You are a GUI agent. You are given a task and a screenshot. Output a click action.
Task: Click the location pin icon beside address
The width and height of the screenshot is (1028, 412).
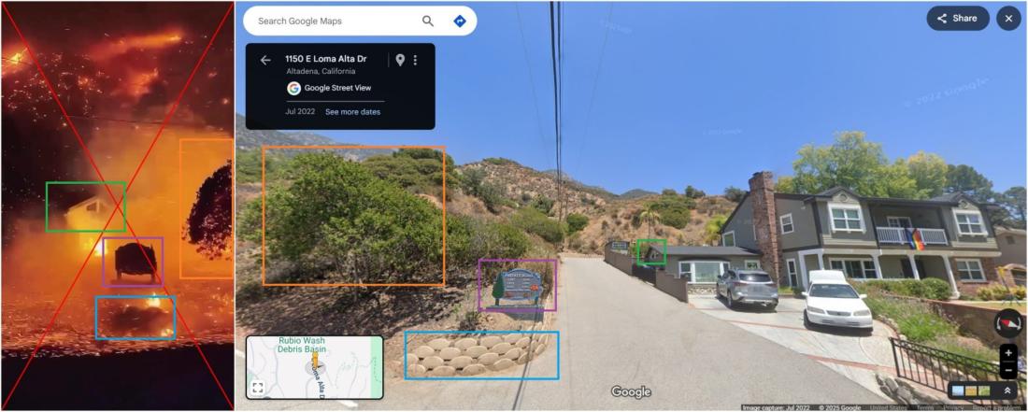399,61
